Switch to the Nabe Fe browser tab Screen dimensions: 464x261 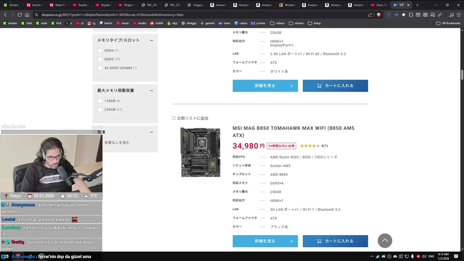point(57,5)
